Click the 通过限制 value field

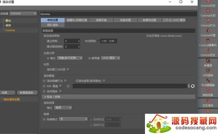pos(71,41)
